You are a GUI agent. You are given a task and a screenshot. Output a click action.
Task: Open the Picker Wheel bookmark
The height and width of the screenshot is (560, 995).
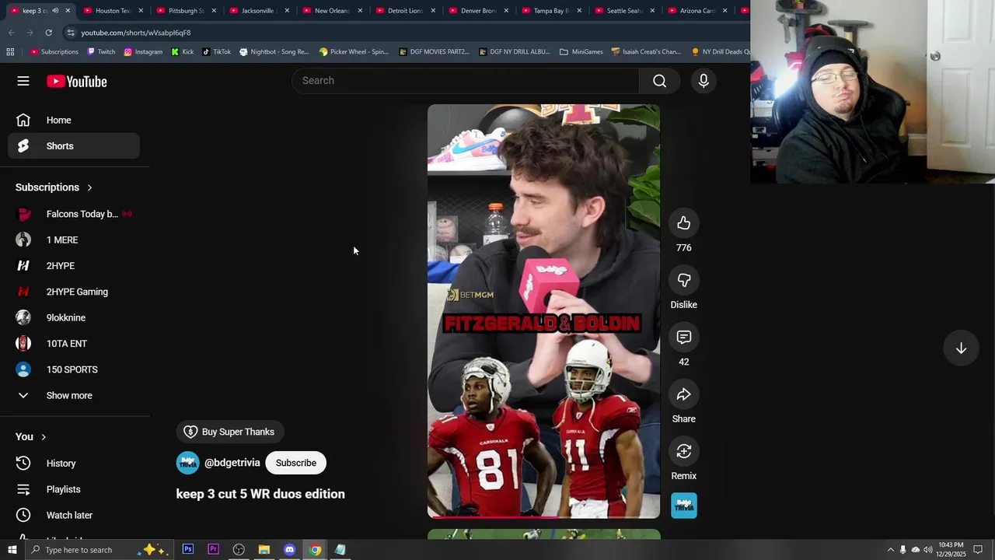click(354, 52)
